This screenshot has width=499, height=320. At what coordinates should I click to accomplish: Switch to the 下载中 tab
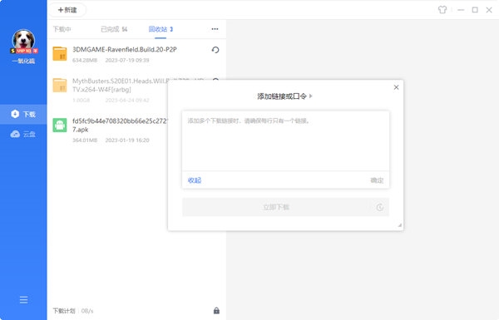pos(62,29)
